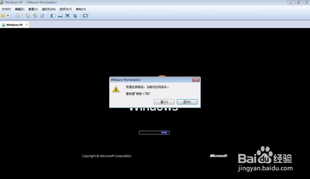This screenshot has width=310, height=179.
Task: Open the 文件(F) menu
Action: tap(6, 9)
